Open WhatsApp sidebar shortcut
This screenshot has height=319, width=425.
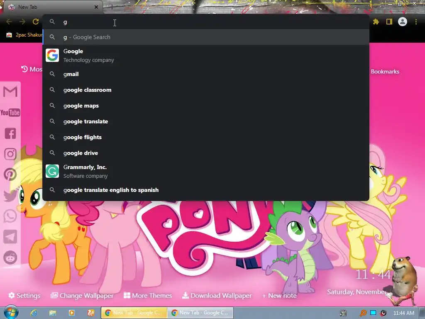point(10,216)
